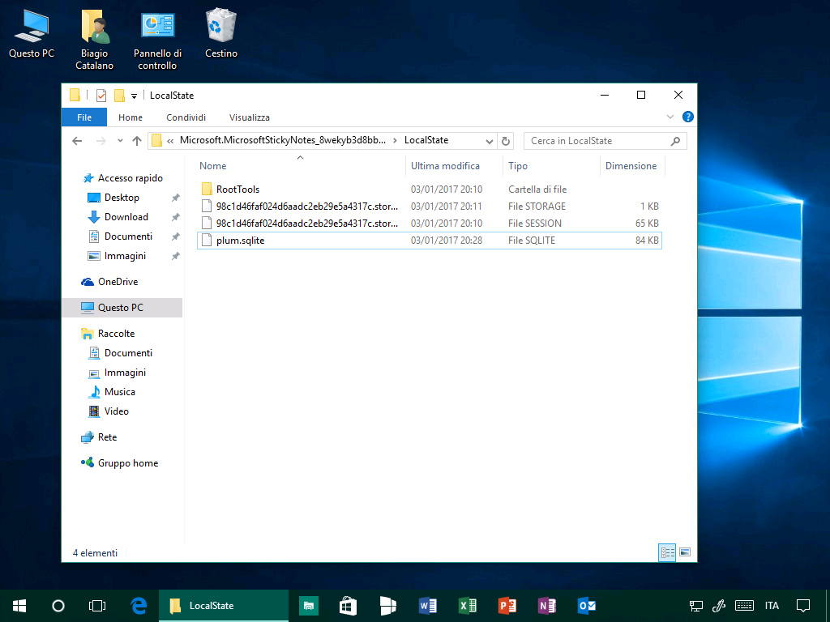Open the File menu tab
The width and height of the screenshot is (830, 622).
click(84, 117)
